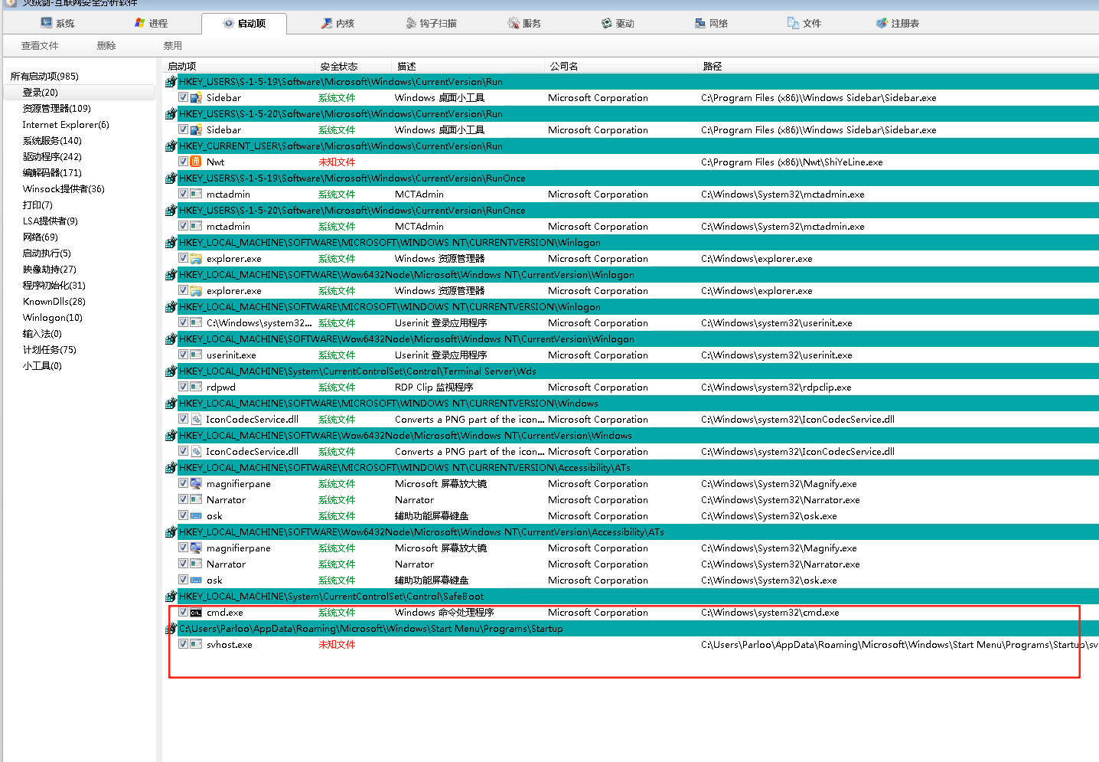Toggle checkbox for userinit.exe entry
The height and width of the screenshot is (762, 1099).
(184, 355)
